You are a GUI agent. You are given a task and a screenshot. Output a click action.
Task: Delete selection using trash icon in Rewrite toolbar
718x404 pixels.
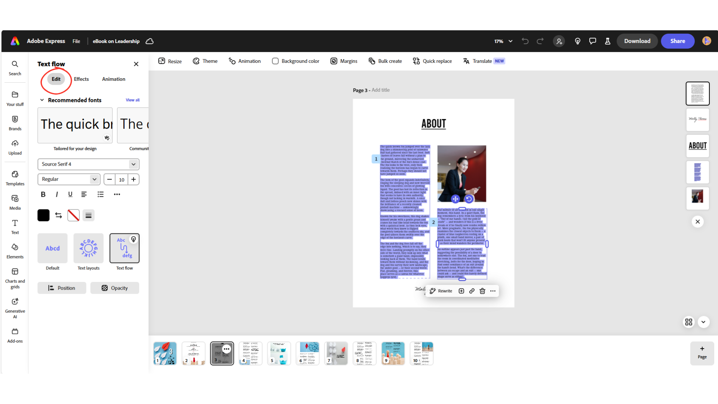[482, 291]
